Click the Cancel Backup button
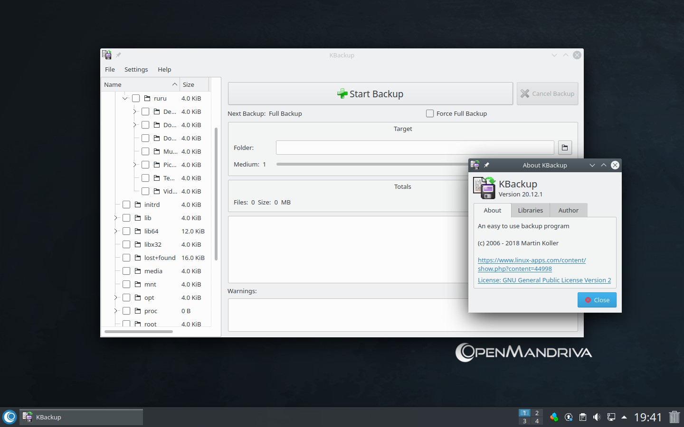This screenshot has height=427, width=684. coord(547,93)
